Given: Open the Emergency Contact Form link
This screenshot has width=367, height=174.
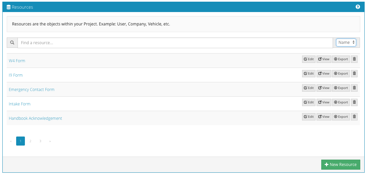Looking at the screenshot, I should click(32, 90).
